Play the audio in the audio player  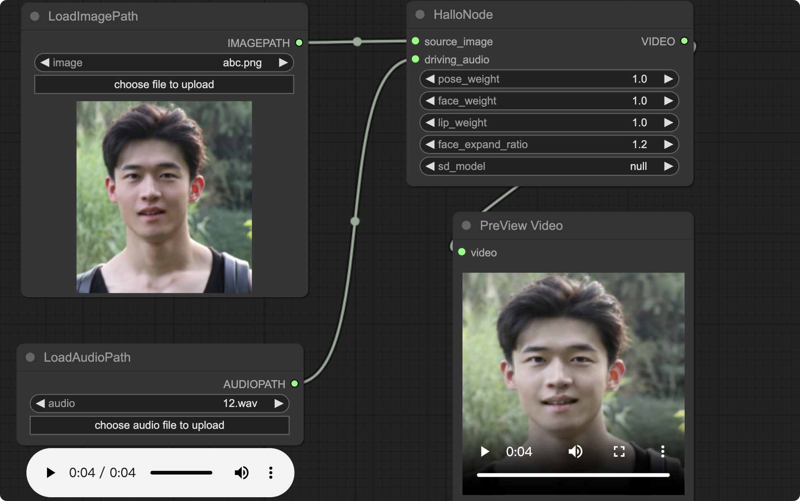[x=50, y=473]
